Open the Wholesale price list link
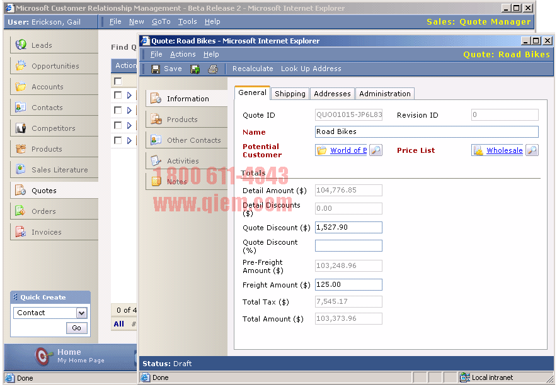This screenshot has width=557, height=385. [504, 150]
